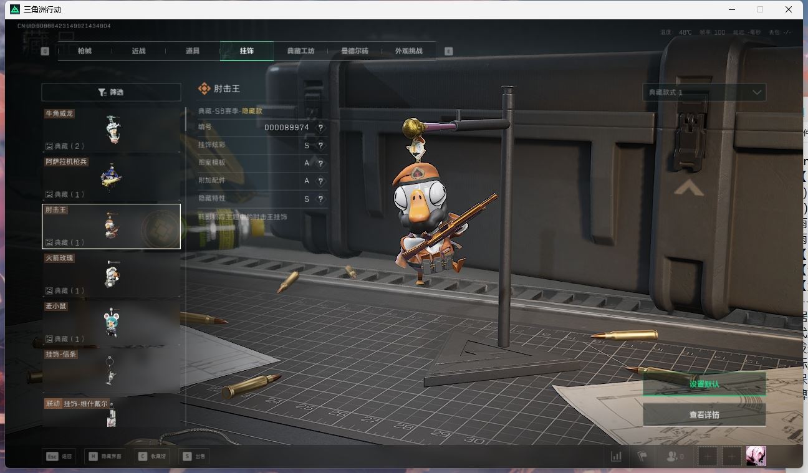
Task: Open the 筛选 filter menu
Action: tap(111, 92)
